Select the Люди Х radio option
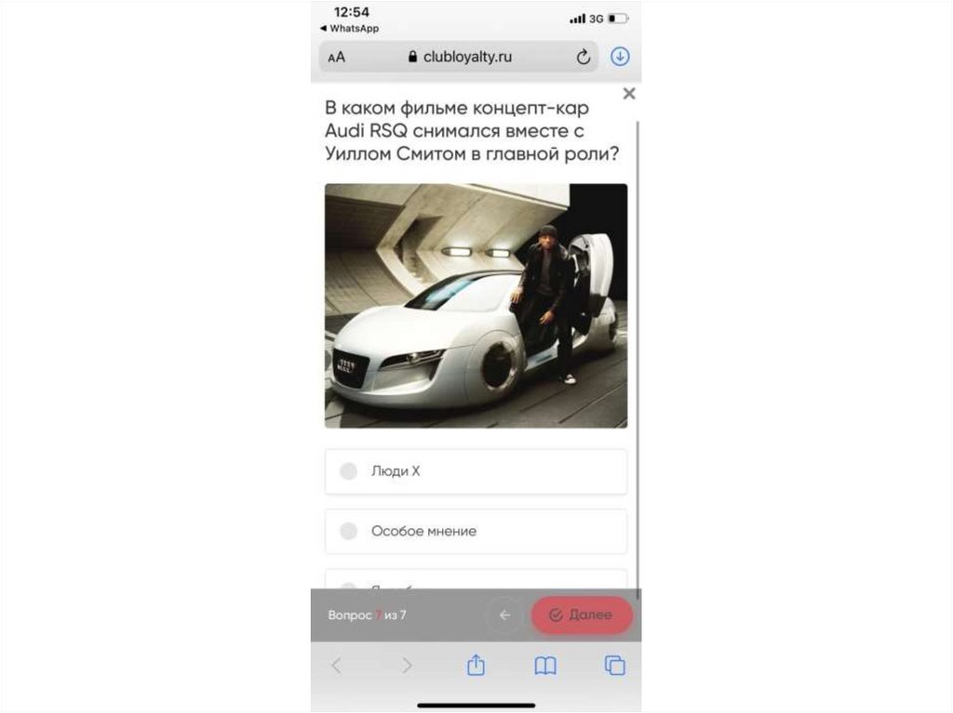 click(476, 471)
